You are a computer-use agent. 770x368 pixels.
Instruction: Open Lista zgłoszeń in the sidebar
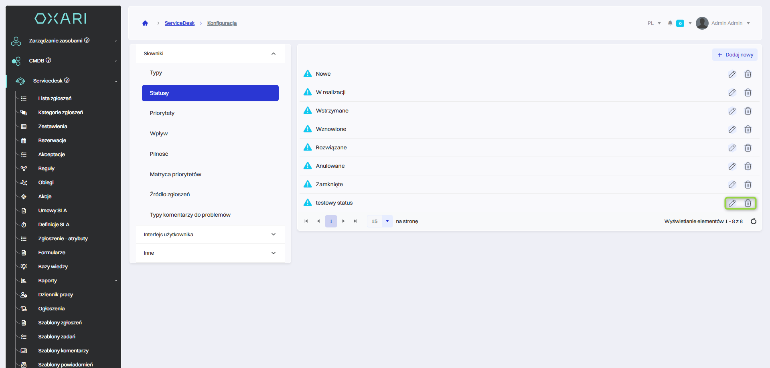click(55, 99)
